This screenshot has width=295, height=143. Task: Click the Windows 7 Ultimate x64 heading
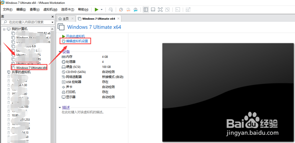94,27
